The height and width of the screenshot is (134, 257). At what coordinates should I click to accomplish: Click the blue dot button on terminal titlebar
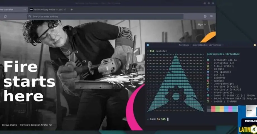148,45
